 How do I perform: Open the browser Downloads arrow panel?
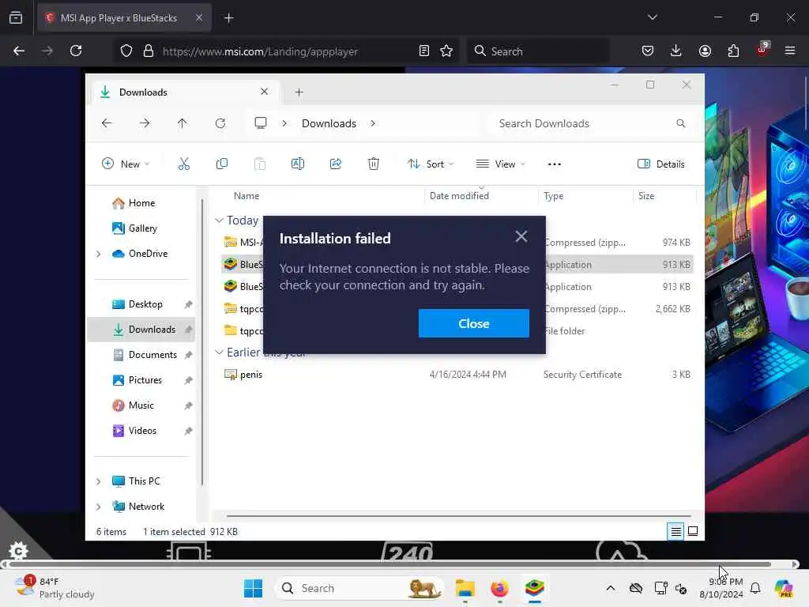[x=676, y=51]
